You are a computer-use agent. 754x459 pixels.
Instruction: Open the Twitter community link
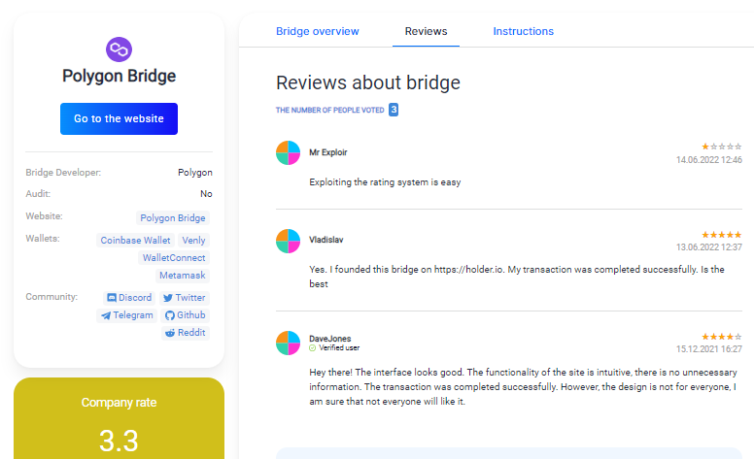[x=185, y=298]
